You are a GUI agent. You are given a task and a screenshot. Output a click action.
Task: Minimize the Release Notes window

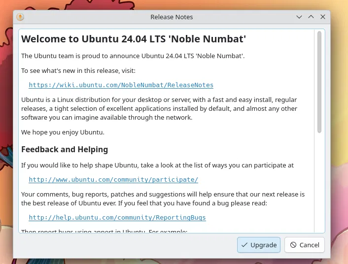tap(299, 17)
